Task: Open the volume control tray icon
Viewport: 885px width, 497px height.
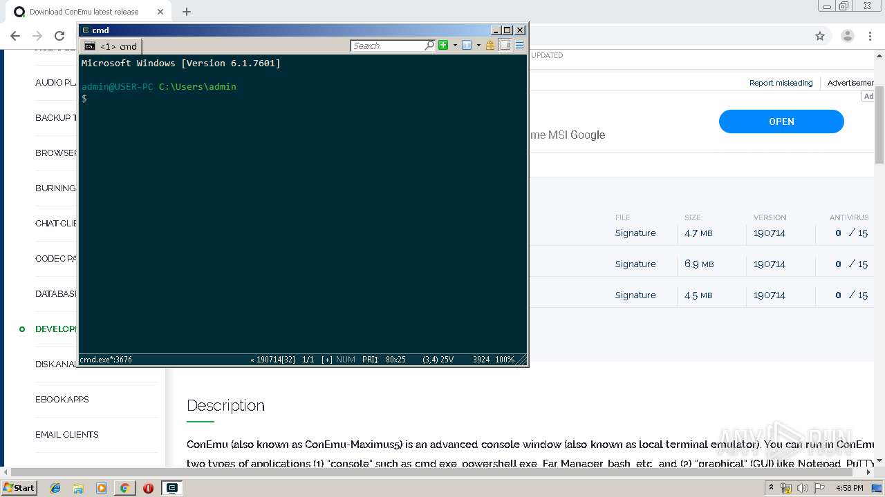Action: click(803, 488)
